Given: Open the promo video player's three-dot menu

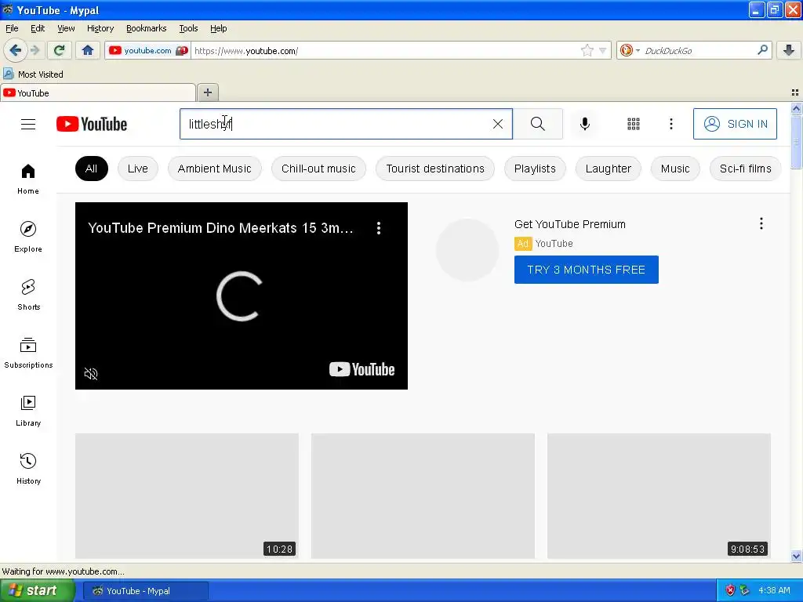Looking at the screenshot, I should pyautogui.click(x=379, y=228).
